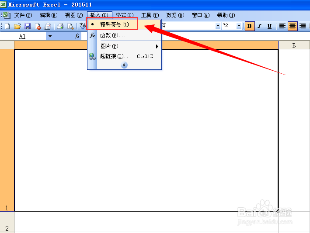
Task: Choose 超链接(I)... menu item
Action: coord(124,56)
